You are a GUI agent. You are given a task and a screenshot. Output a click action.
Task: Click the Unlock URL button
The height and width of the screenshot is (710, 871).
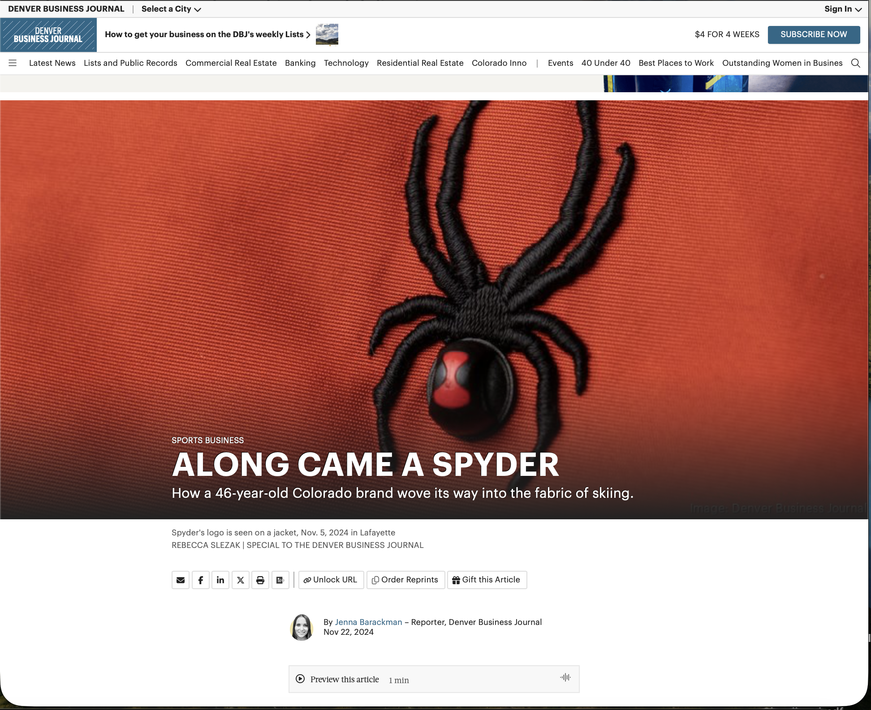[x=331, y=580]
